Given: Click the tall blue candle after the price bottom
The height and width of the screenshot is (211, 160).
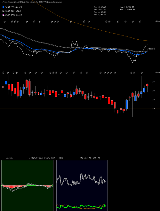Looking at the screenshot, I should [127, 105].
